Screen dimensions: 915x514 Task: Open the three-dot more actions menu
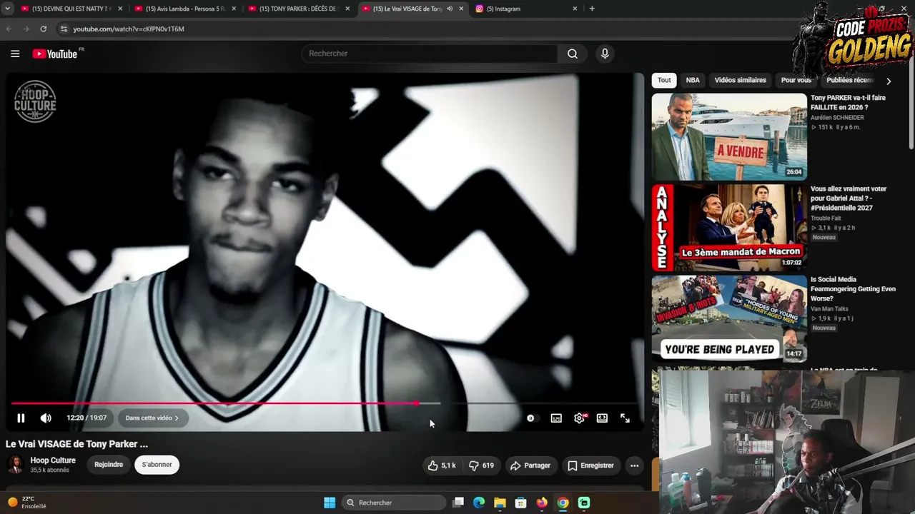(x=634, y=465)
